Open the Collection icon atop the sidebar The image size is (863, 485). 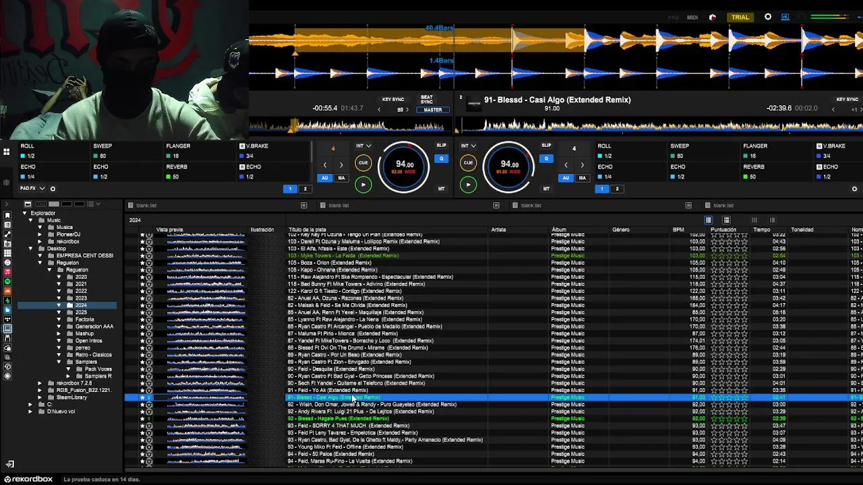click(7, 215)
